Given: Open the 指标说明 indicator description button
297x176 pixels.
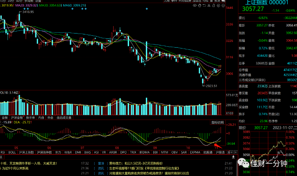Looking at the screenshot, I should [217, 123].
